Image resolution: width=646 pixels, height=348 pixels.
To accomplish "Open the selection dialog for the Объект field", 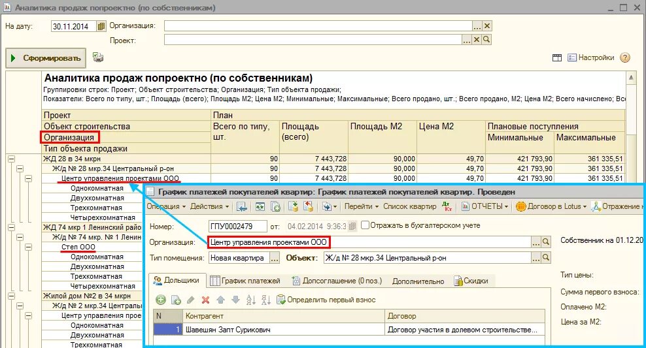I will [x=535, y=258].
